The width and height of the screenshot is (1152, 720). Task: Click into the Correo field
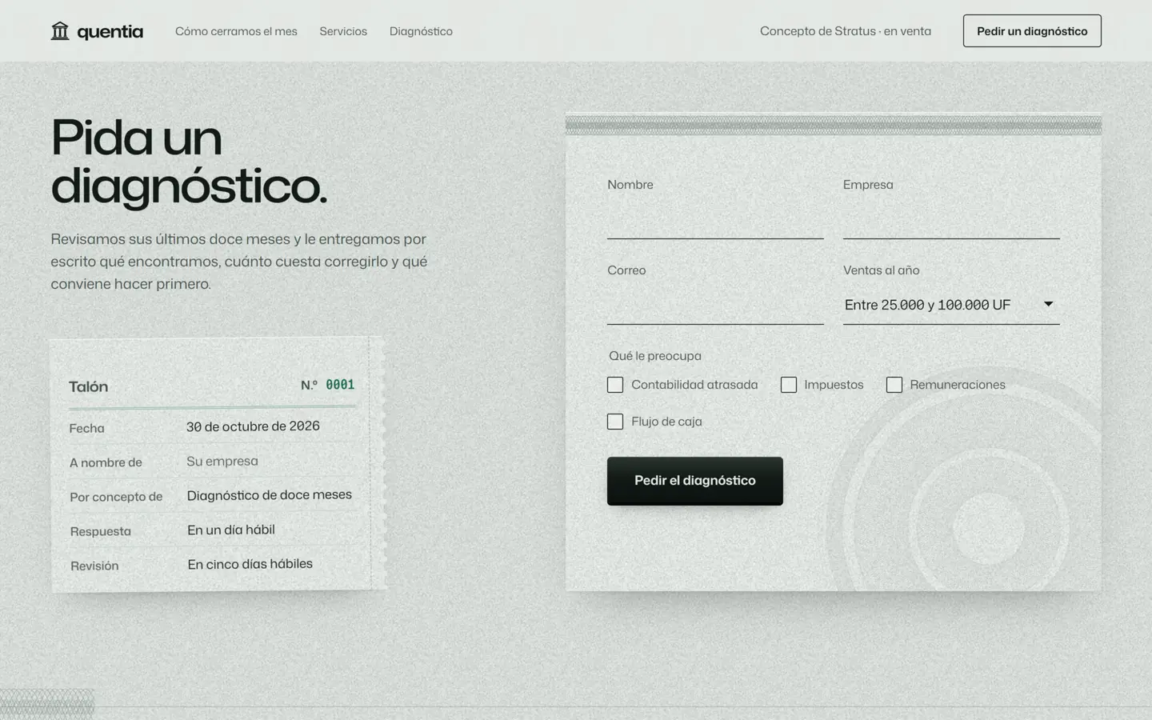(x=715, y=305)
